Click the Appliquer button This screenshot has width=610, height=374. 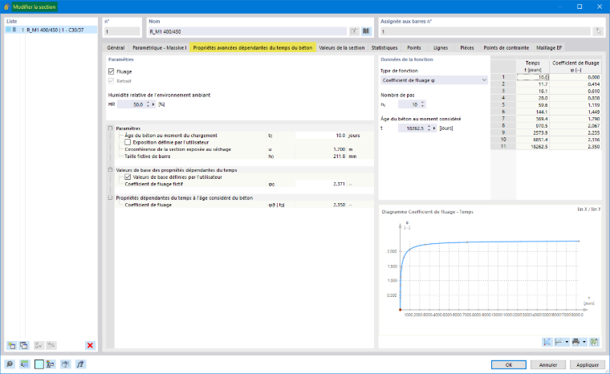(x=588, y=364)
